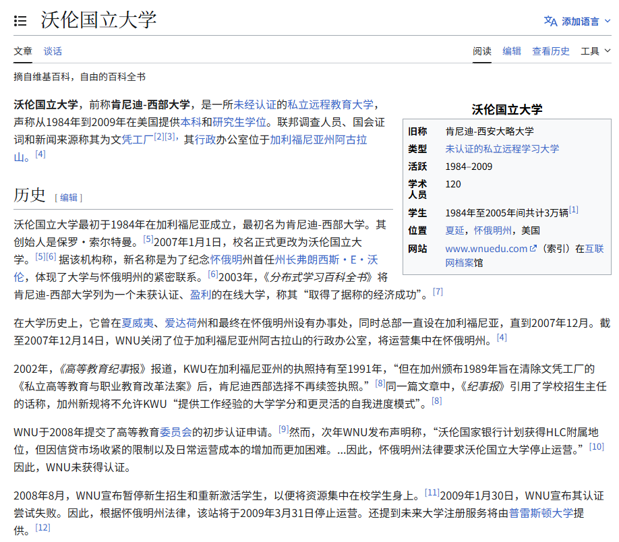Click citation [8] after 不再续签执照
This screenshot has width=619, height=542.
380,383
